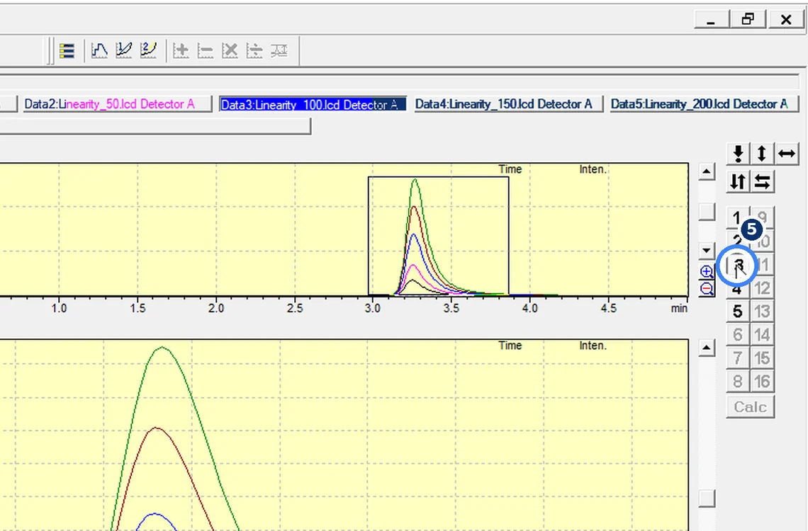Screen dimensions: 808x531
Task: Click the grayed remove peak minus icon
Action: pyautogui.click(x=205, y=50)
